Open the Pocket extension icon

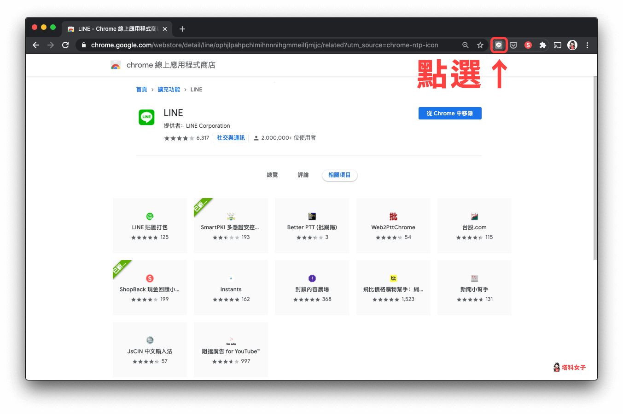point(513,45)
